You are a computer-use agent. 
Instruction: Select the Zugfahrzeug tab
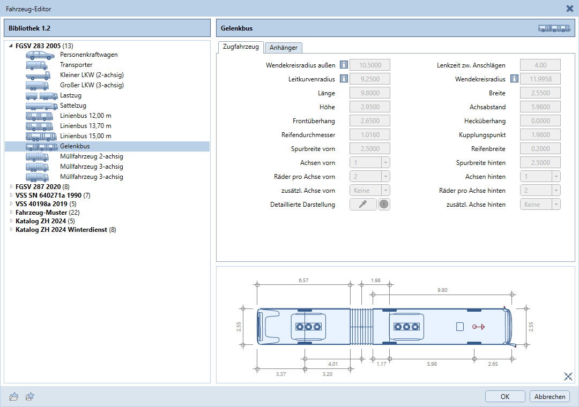click(x=240, y=47)
